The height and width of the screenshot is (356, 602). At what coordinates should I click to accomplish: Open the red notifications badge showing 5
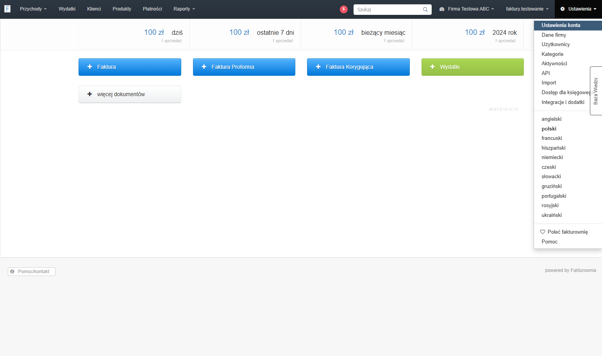click(343, 9)
